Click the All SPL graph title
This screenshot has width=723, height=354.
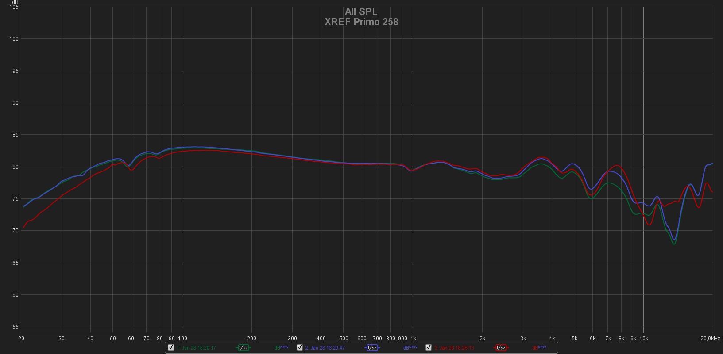point(361,12)
